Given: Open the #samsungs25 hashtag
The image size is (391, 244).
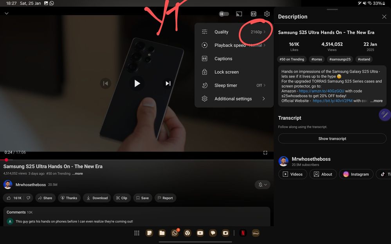Looking at the screenshot, I should coord(340,59).
